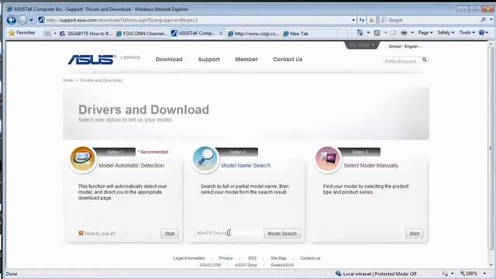496x279 pixels.
Task: Open the Contact us footer link
Action: click(310, 258)
